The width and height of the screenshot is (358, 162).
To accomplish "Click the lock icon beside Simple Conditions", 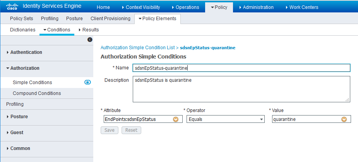I will click(x=87, y=82).
